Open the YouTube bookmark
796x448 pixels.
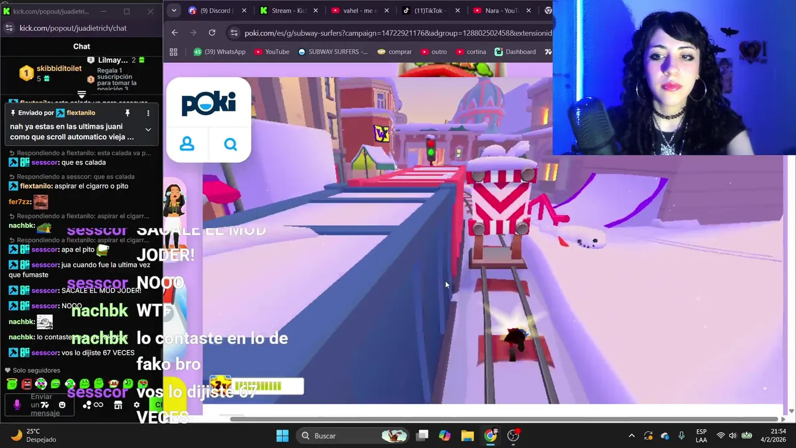[x=271, y=52]
